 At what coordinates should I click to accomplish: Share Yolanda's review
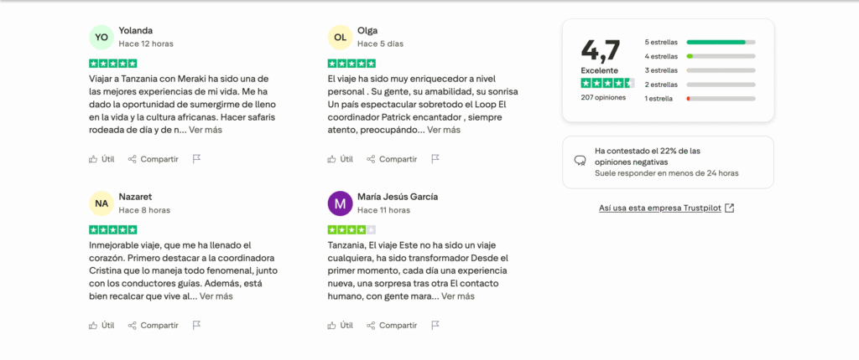tap(153, 159)
